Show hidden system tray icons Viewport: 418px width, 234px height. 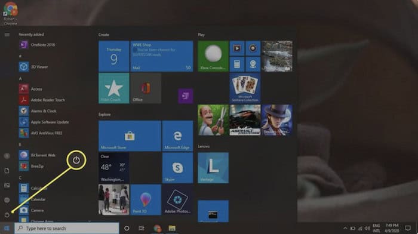coord(345,229)
